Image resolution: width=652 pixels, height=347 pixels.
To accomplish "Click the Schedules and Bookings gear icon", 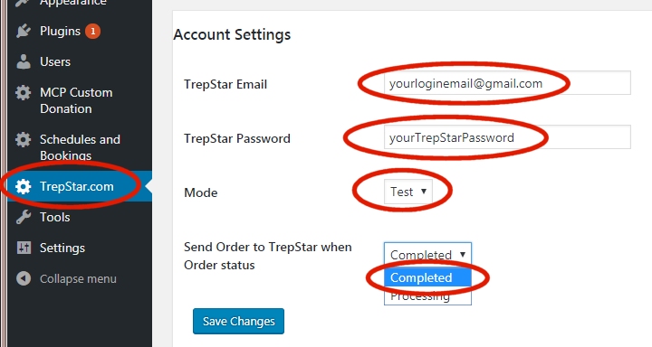I will (x=24, y=139).
